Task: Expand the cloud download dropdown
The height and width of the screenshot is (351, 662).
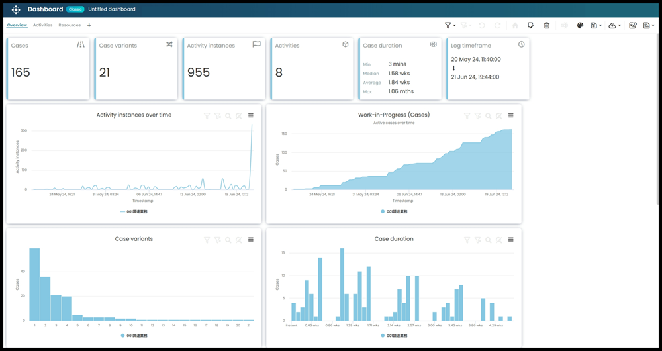Action: 614,26
